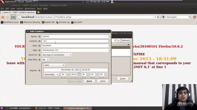Toggle the Content checkbox
Image resolution: width=197 pixels, height=110 pixels.
click(39, 41)
